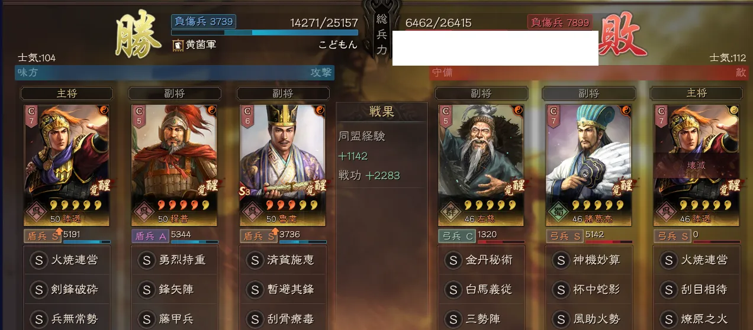Click the enemy 負傷兵 7899 label

tap(560, 22)
